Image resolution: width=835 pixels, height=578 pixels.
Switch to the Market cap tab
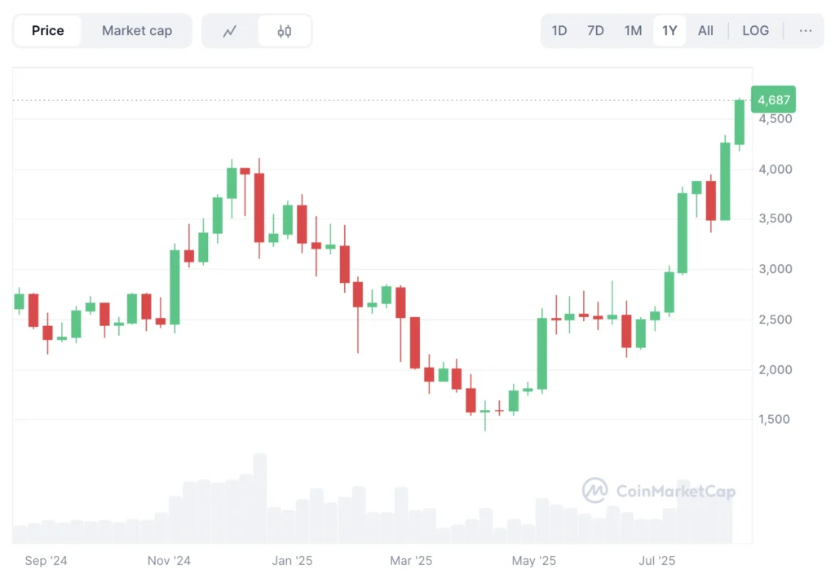tap(136, 30)
